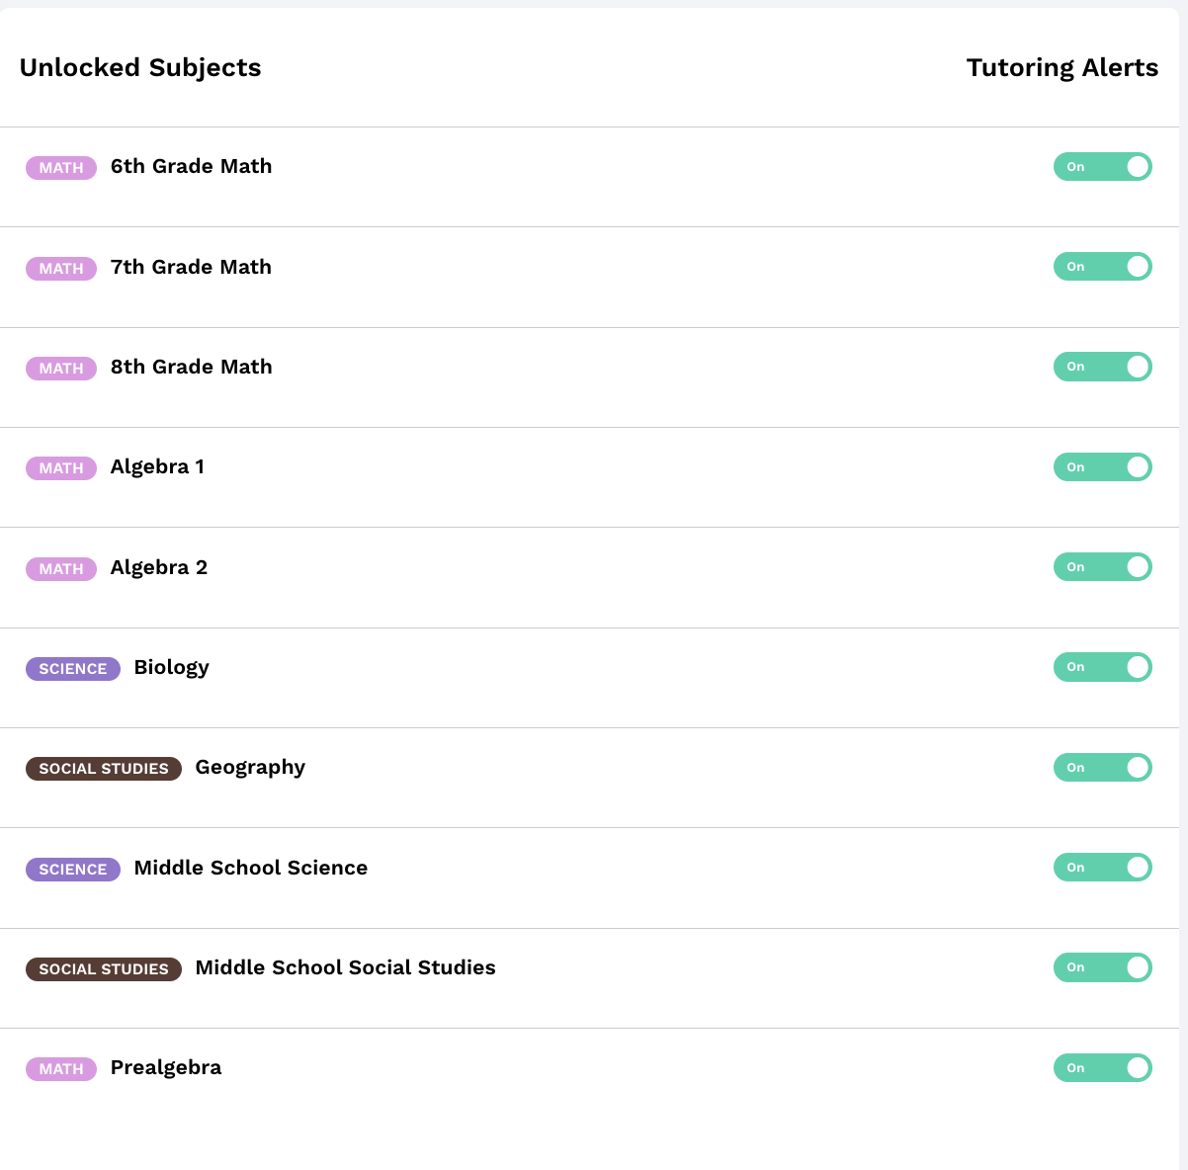Turn off 6th Grade Math tutoring alerts
Viewport: 1188px width, 1170px height.
point(1102,167)
